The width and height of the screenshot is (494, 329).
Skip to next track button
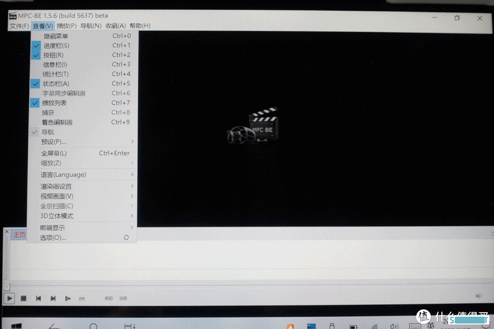click(53, 298)
